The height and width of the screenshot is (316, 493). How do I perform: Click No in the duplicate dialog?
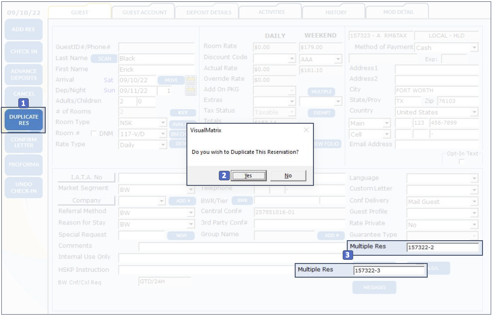(288, 176)
